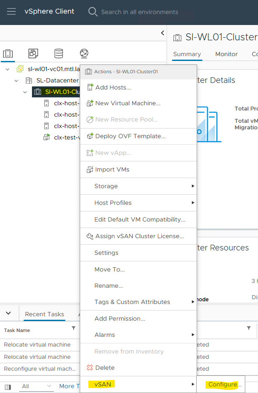Click the vCenter icon beside sl-wl01-vc01
This screenshot has width=258, height=393.
coord(20,69)
